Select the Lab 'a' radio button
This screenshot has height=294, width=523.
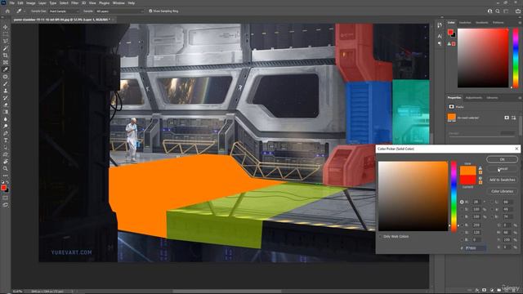point(492,209)
